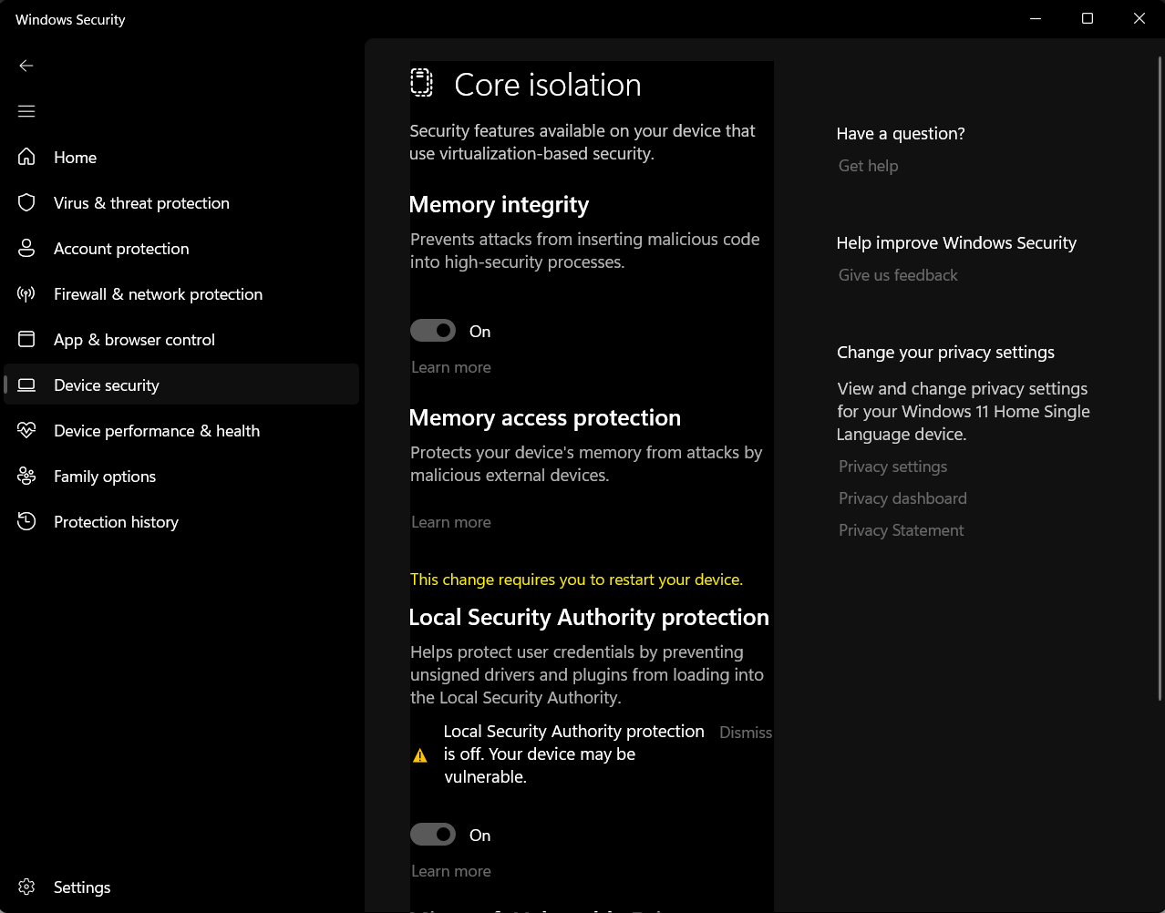The image size is (1165, 913).
Task: Minimize the Windows Security window
Action: (x=1036, y=18)
